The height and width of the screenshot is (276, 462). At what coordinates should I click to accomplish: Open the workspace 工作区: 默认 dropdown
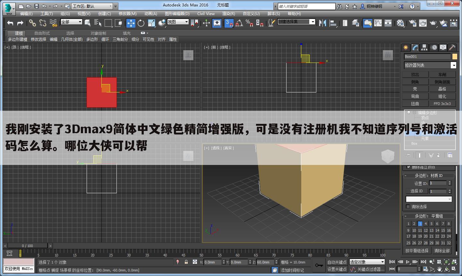pyautogui.click(x=92, y=6)
